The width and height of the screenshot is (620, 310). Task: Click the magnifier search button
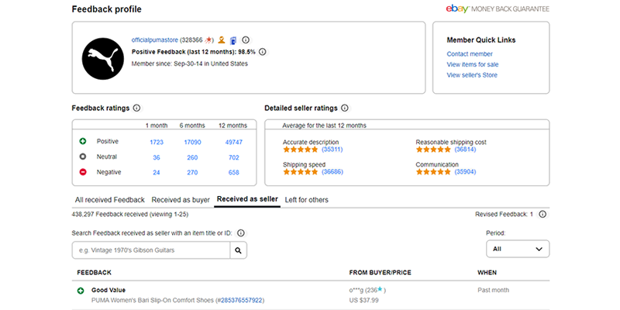(x=239, y=250)
